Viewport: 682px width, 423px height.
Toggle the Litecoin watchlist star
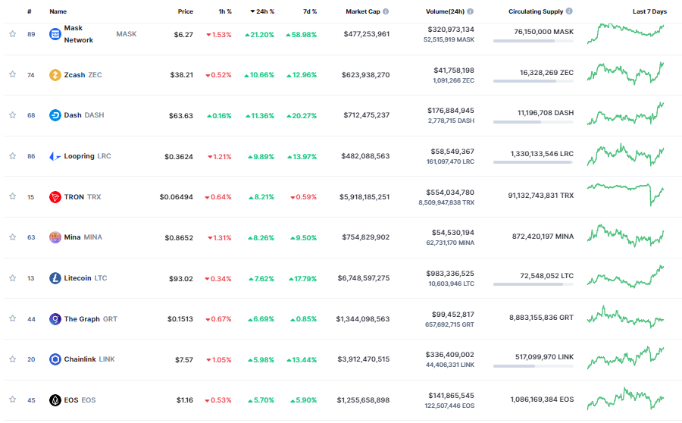[13, 277]
